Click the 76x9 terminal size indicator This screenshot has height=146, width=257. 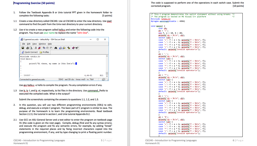(x=92, y=79)
